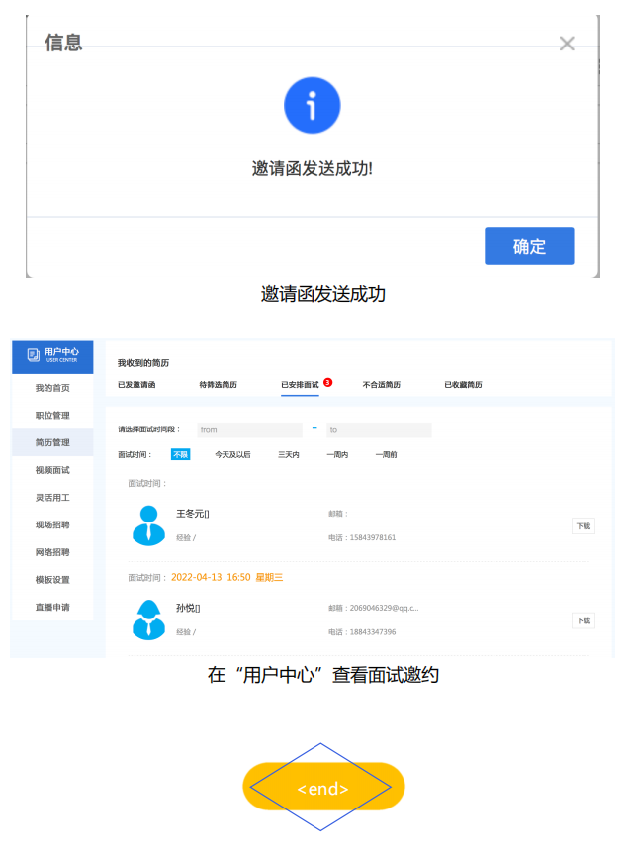Open 视频面试 in sidebar
Screen dimensions: 629x855
click(52, 469)
